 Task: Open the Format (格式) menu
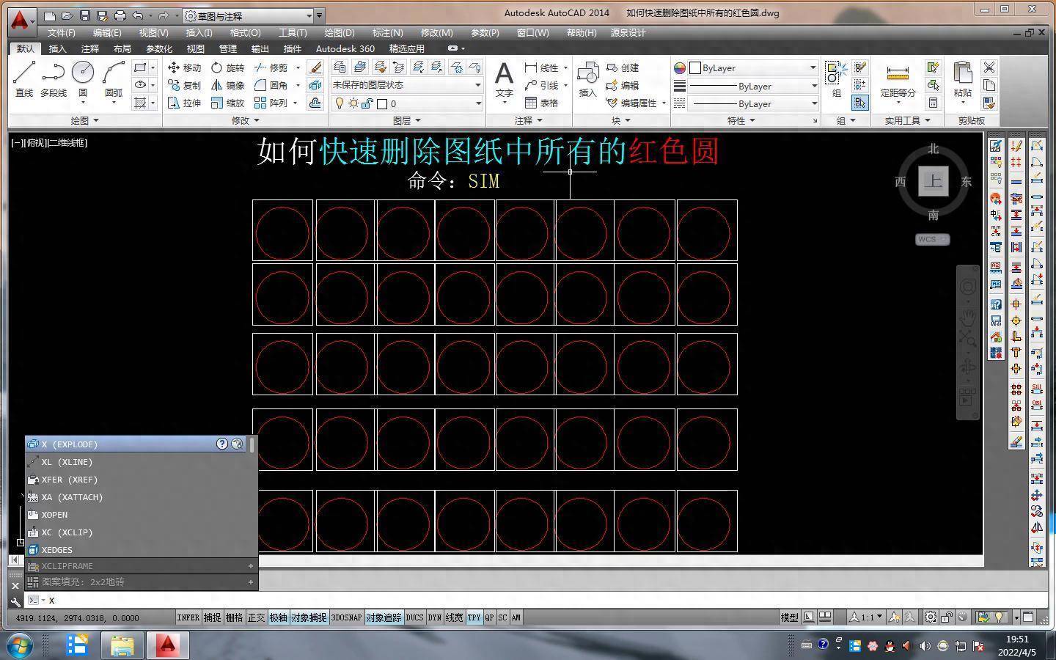click(x=245, y=33)
